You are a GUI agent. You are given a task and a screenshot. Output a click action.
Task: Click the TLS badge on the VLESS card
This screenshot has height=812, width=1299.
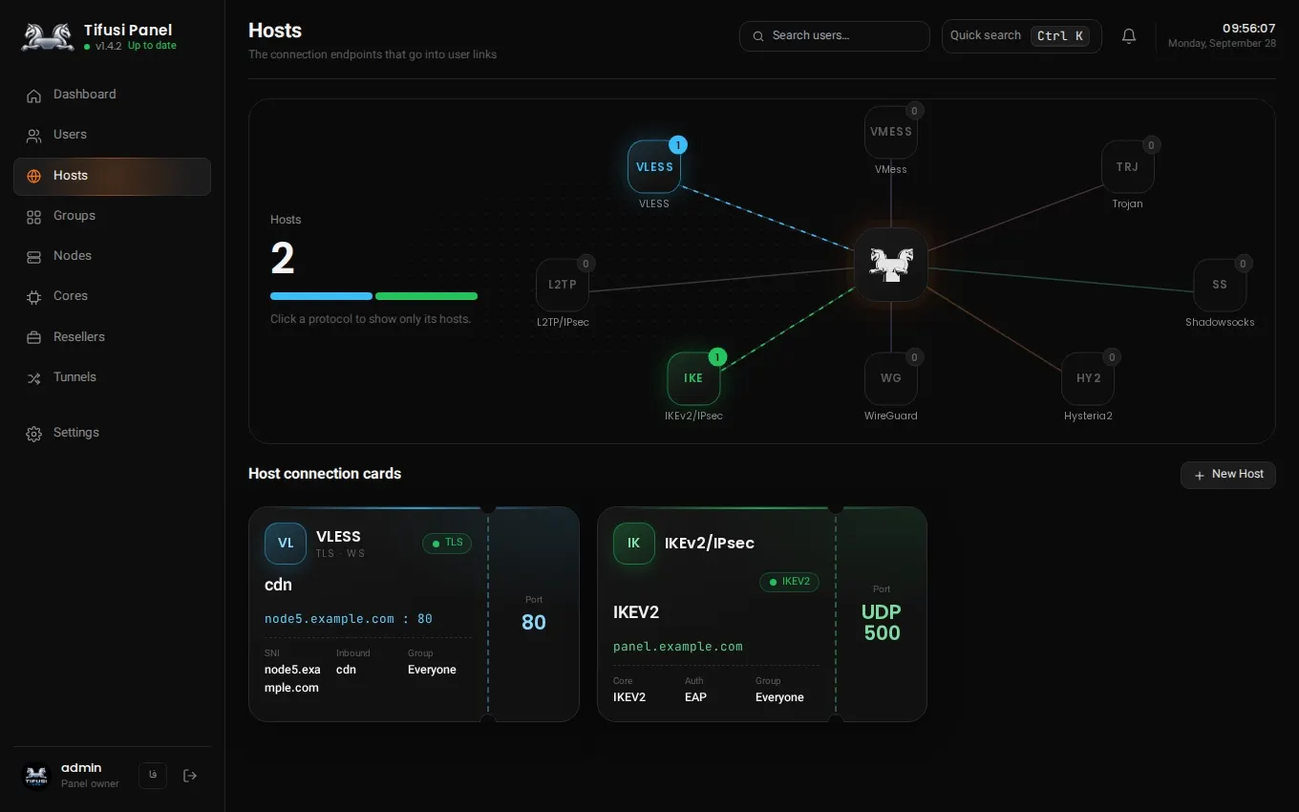447,544
